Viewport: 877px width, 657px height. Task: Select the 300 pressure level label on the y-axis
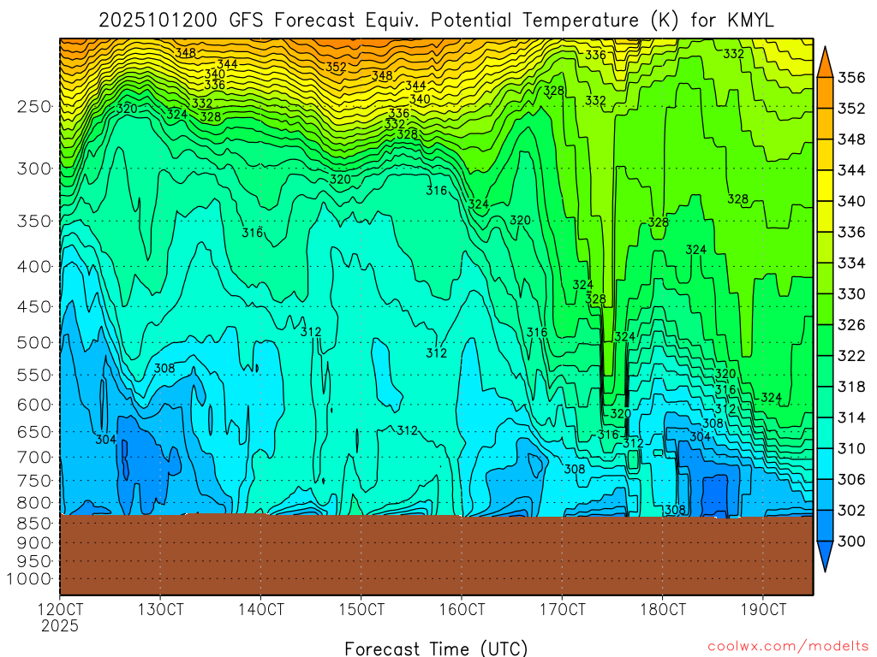coord(34,169)
